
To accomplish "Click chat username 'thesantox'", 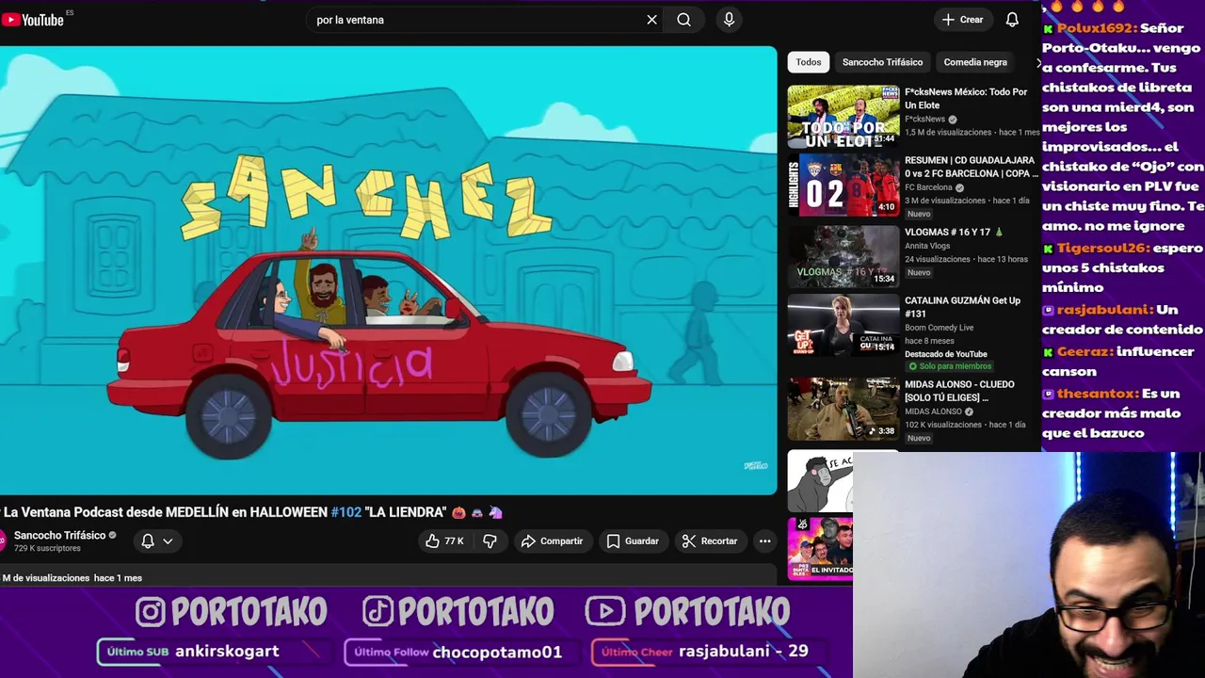I will click(1097, 394).
